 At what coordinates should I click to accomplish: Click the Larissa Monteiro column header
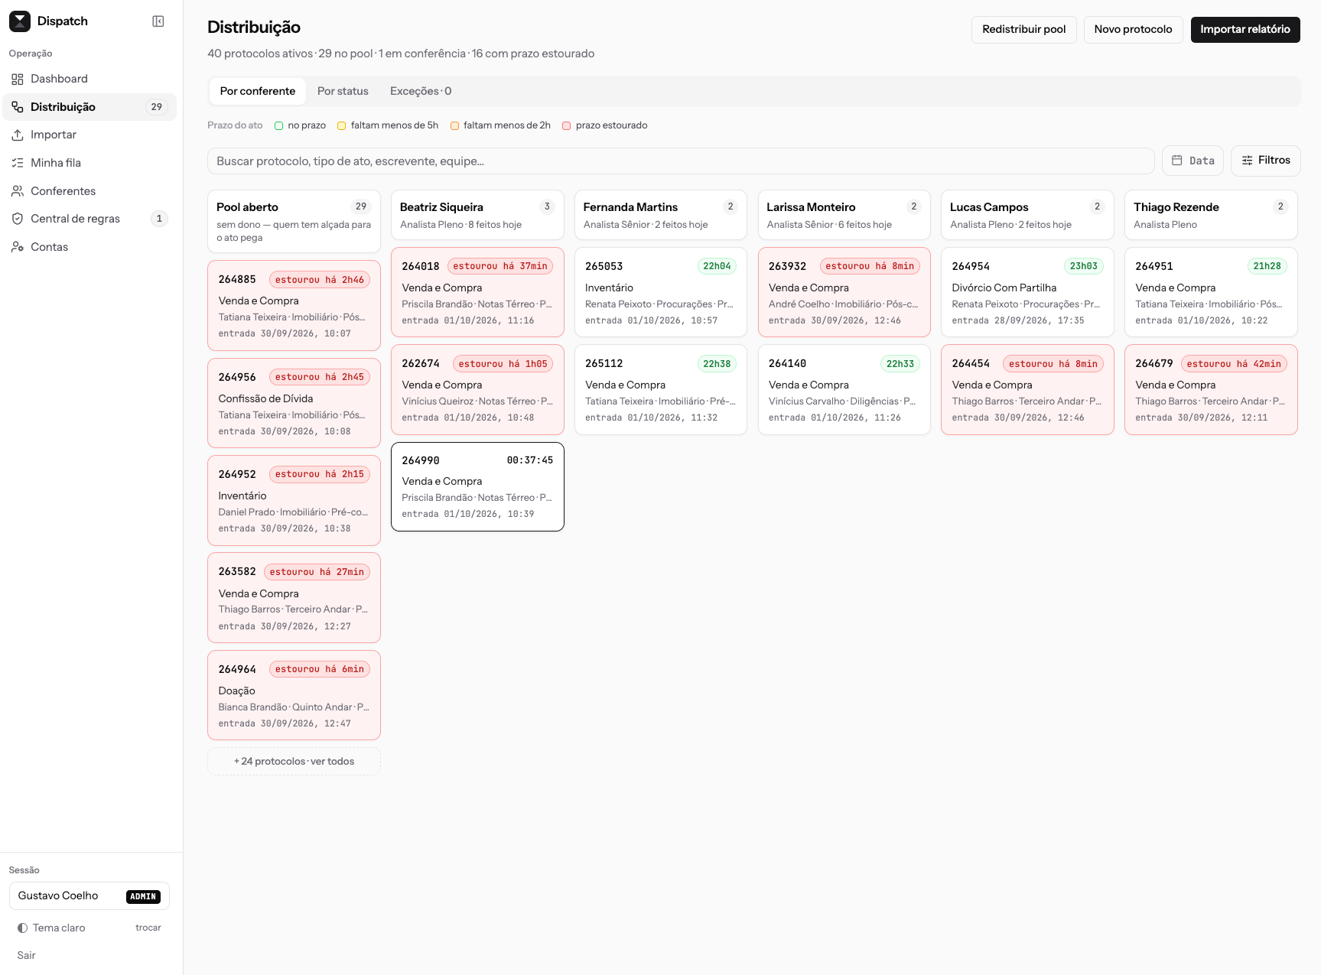[x=844, y=215]
